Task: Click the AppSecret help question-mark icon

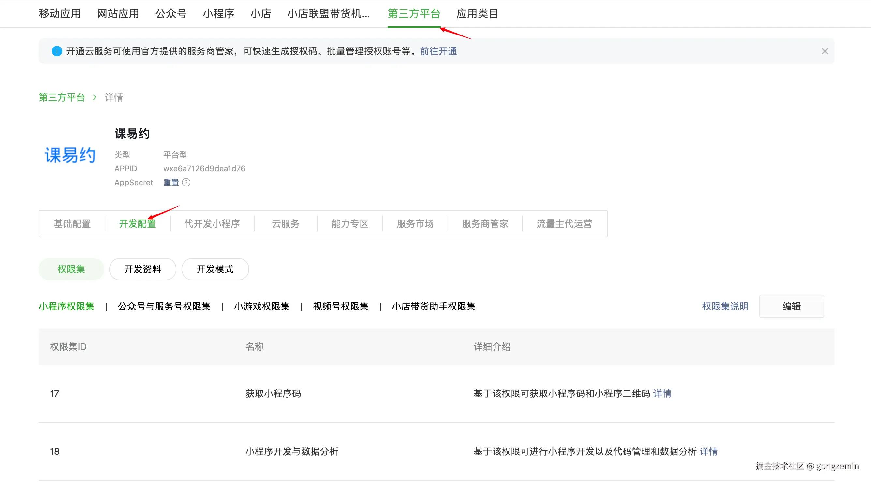Action: 186,183
